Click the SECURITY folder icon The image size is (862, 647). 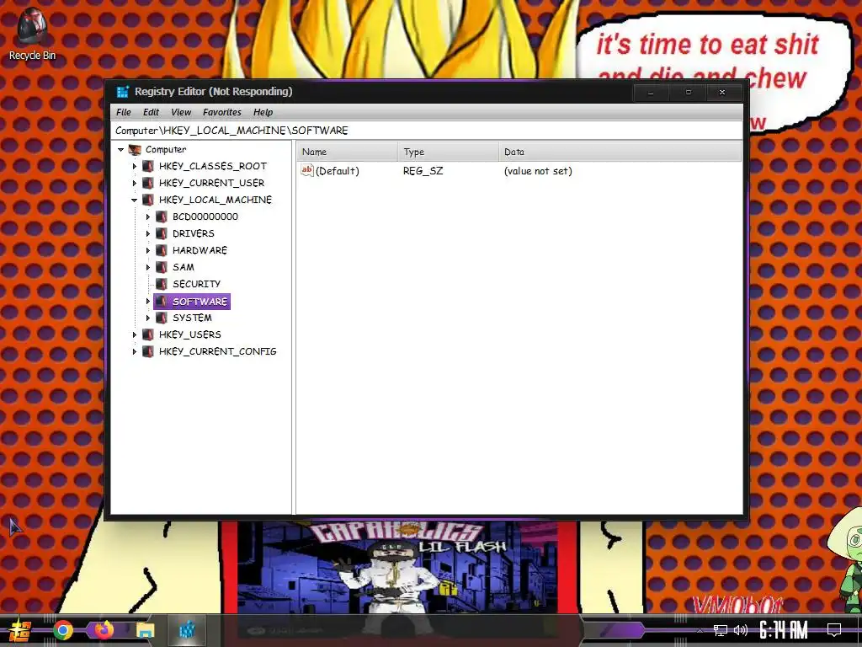tap(161, 284)
